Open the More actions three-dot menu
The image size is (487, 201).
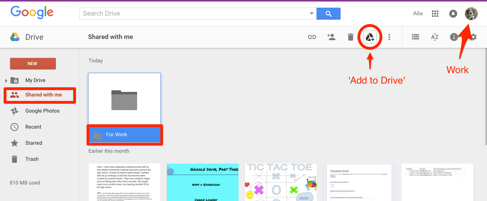point(389,37)
